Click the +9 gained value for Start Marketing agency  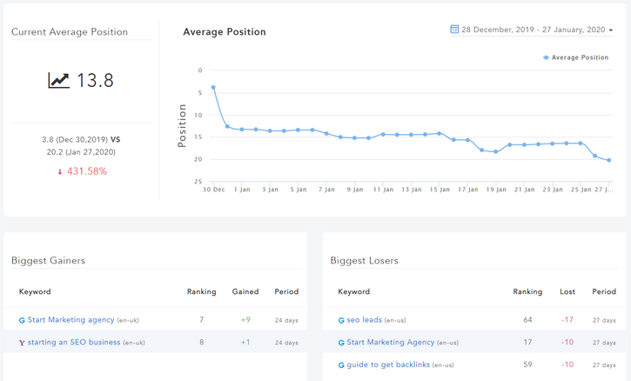245,320
